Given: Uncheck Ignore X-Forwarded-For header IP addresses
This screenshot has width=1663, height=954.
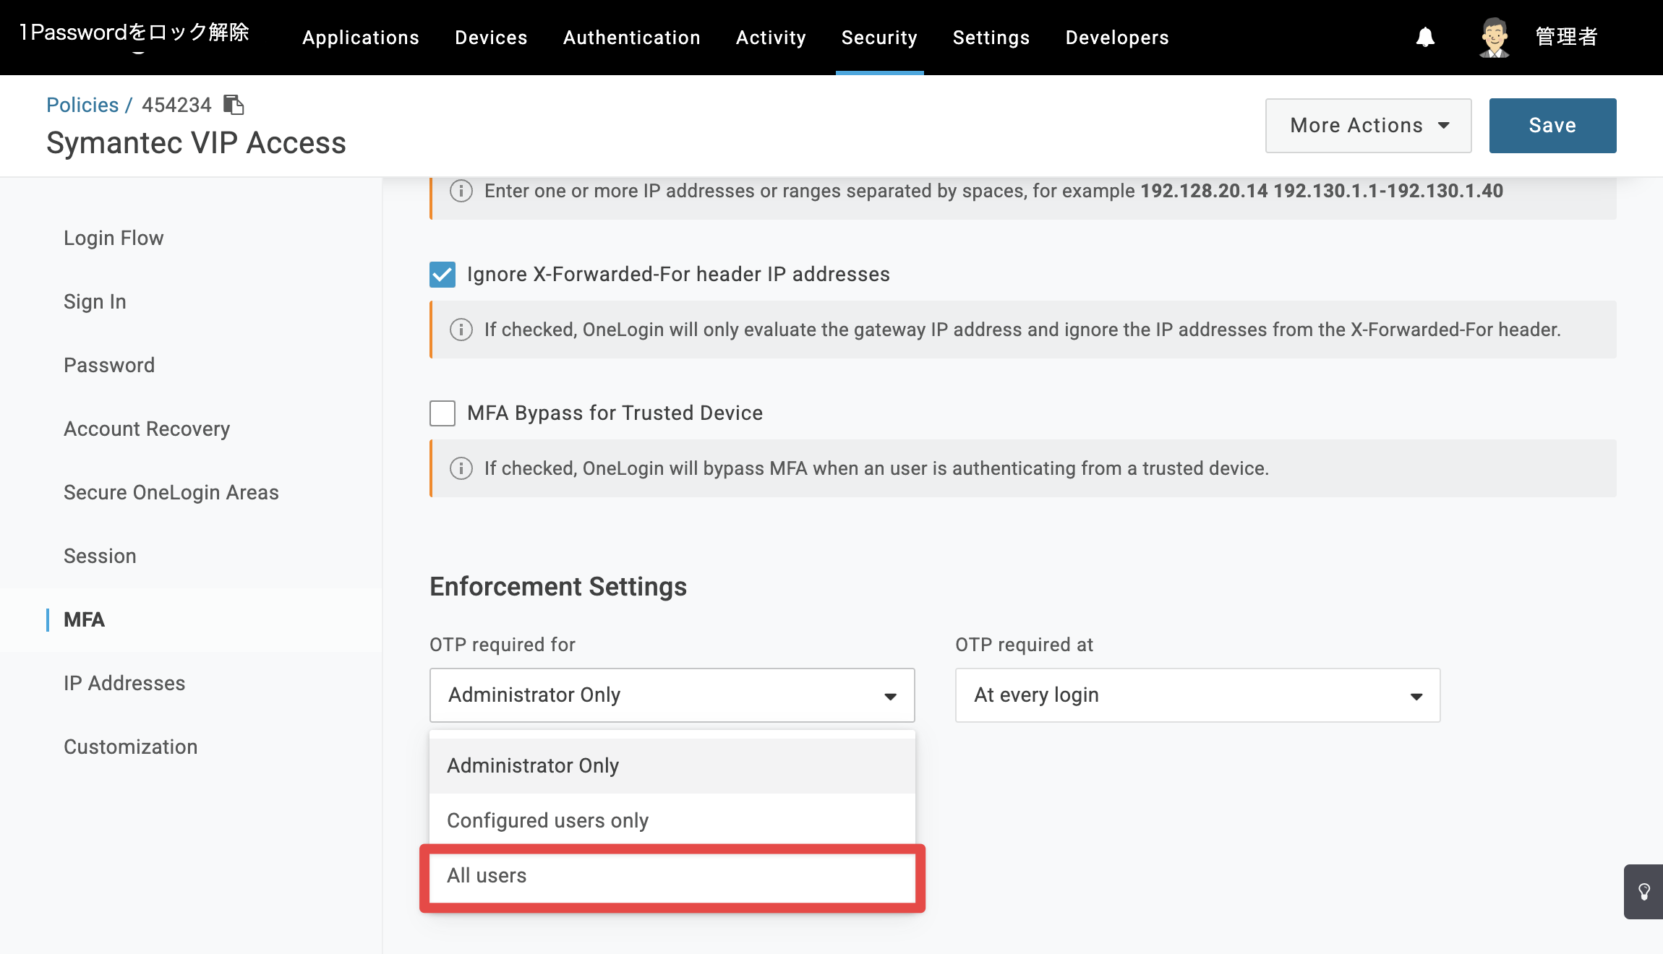Looking at the screenshot, I should [x=443, y=275].
